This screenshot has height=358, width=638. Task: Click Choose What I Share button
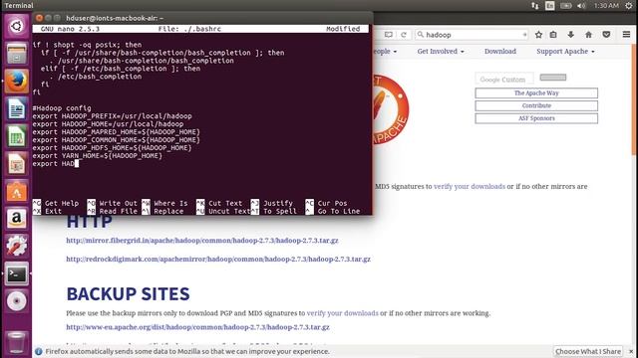[x=588, y=351]
